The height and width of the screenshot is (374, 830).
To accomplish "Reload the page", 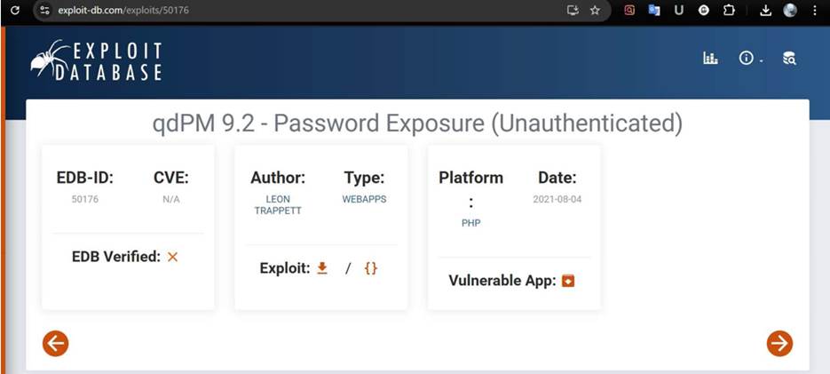I will pyautogui.click(x=14, y=11).
